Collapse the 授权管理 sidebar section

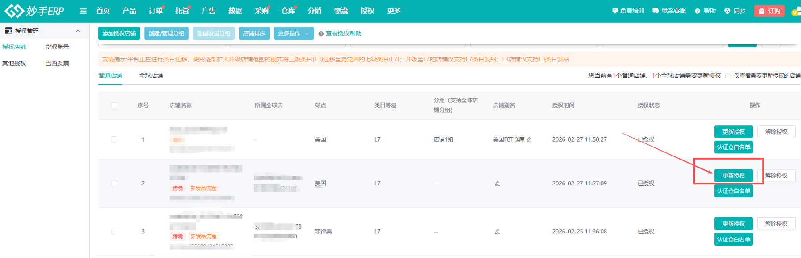click(x=78, y=31)
